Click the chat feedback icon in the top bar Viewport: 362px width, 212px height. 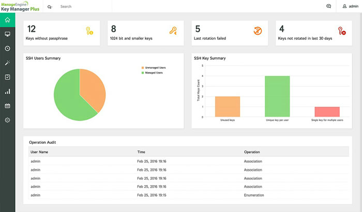pyautogui.click(x=328, y=7)
